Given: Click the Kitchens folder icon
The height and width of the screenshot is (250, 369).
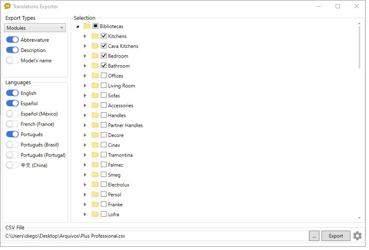Looking at the screenshot, I should [x=95, y=36].
